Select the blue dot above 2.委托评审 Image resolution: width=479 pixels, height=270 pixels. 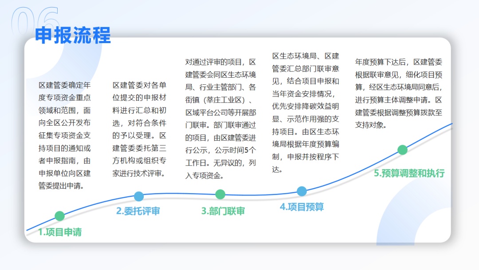point(139,196)
